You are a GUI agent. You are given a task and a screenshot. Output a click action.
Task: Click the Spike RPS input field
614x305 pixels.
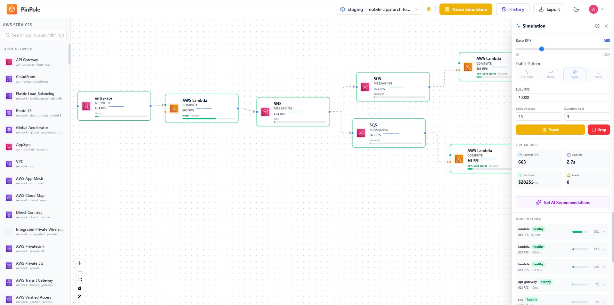click(x=562, y=97)
